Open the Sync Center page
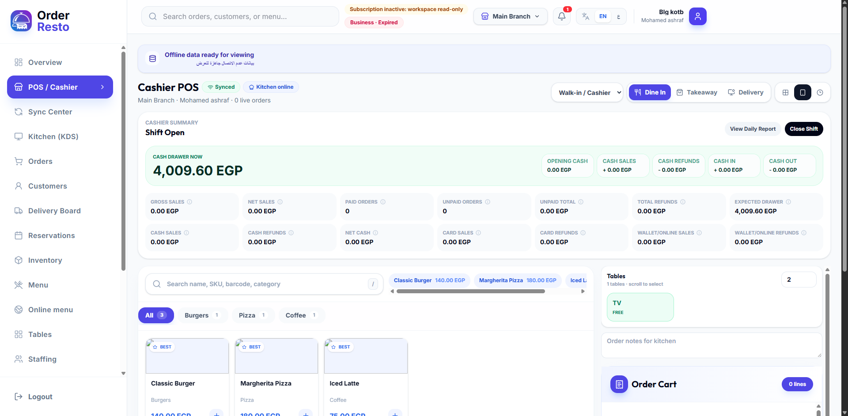This screenshot has height=416, width=848. (60, 112)
